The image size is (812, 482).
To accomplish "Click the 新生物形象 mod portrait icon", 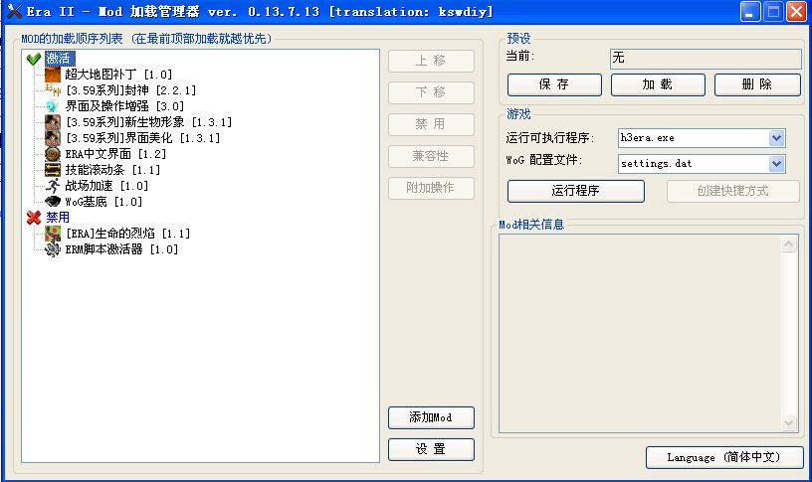I will pyautogui.click(x=53, y=122).
